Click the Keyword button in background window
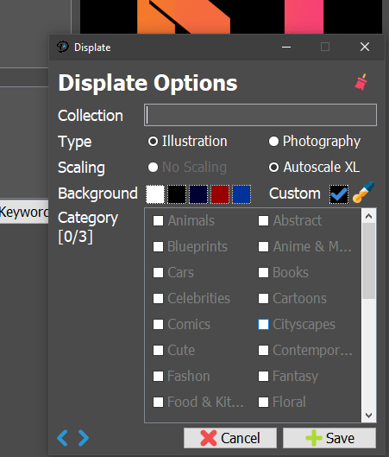 24,212
